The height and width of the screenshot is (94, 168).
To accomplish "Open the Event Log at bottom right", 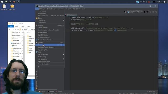I will [x=151, y=92].
